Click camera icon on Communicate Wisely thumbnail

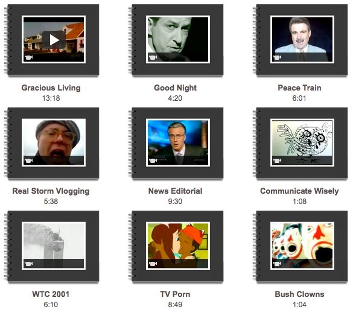click(277, 161)
